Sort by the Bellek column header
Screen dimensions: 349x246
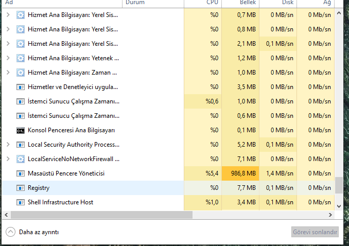pos(240,3)
